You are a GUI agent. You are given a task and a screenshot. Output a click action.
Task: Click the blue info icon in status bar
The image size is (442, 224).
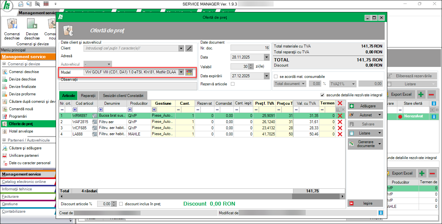tap(380, 213)
